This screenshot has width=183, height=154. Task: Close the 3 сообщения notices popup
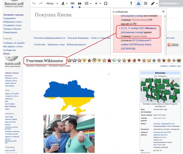click(x=163, y=11)
